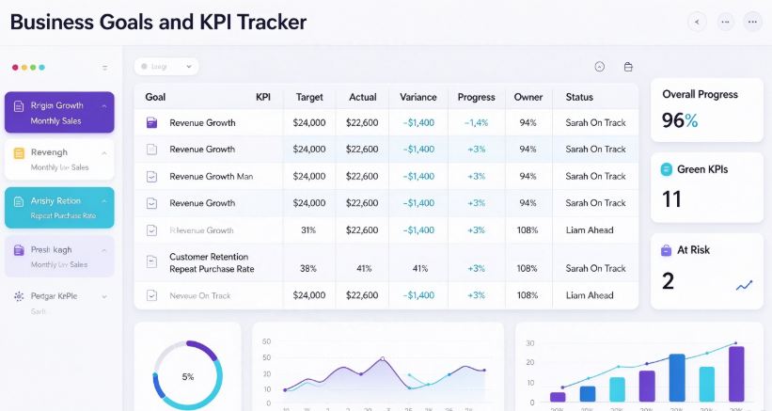The image size is (772, 411).
Task: Click the 5% donut progress chart
Action: 187,376
